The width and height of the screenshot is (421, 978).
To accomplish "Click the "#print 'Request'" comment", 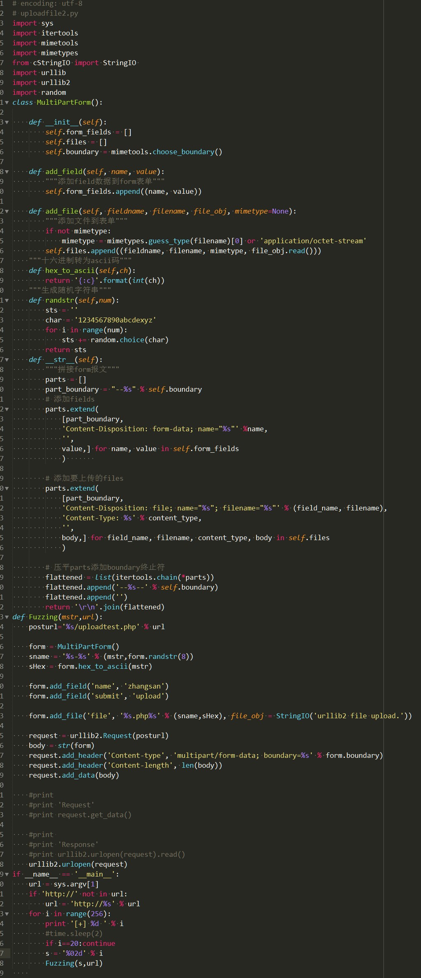I will coord(62,805).
